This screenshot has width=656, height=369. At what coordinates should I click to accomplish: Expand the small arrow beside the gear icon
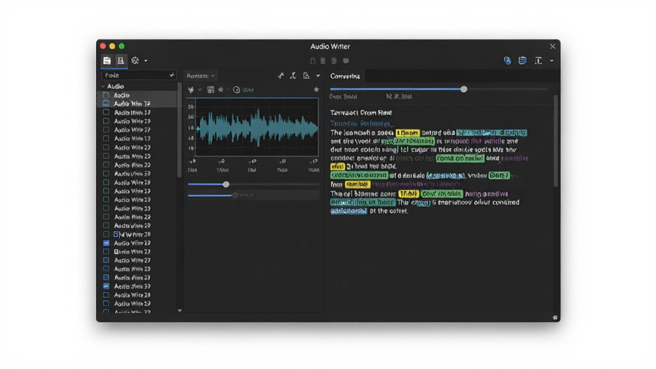145,61
